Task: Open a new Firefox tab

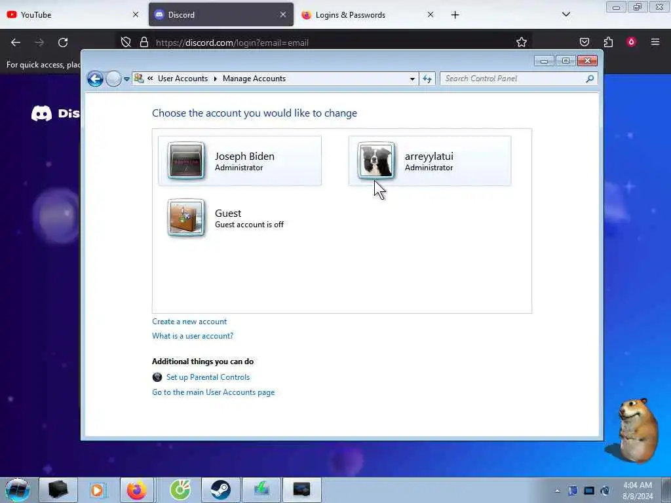Action: (455, 15)
